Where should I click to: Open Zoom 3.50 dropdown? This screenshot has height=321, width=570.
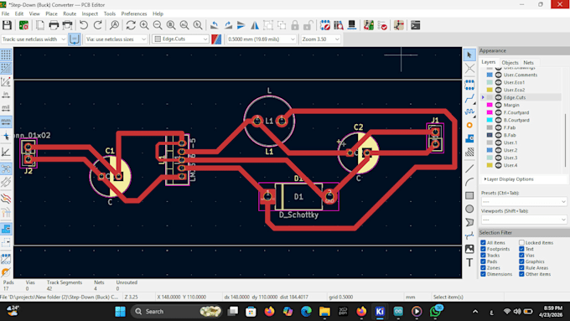(x=320, y=39)
